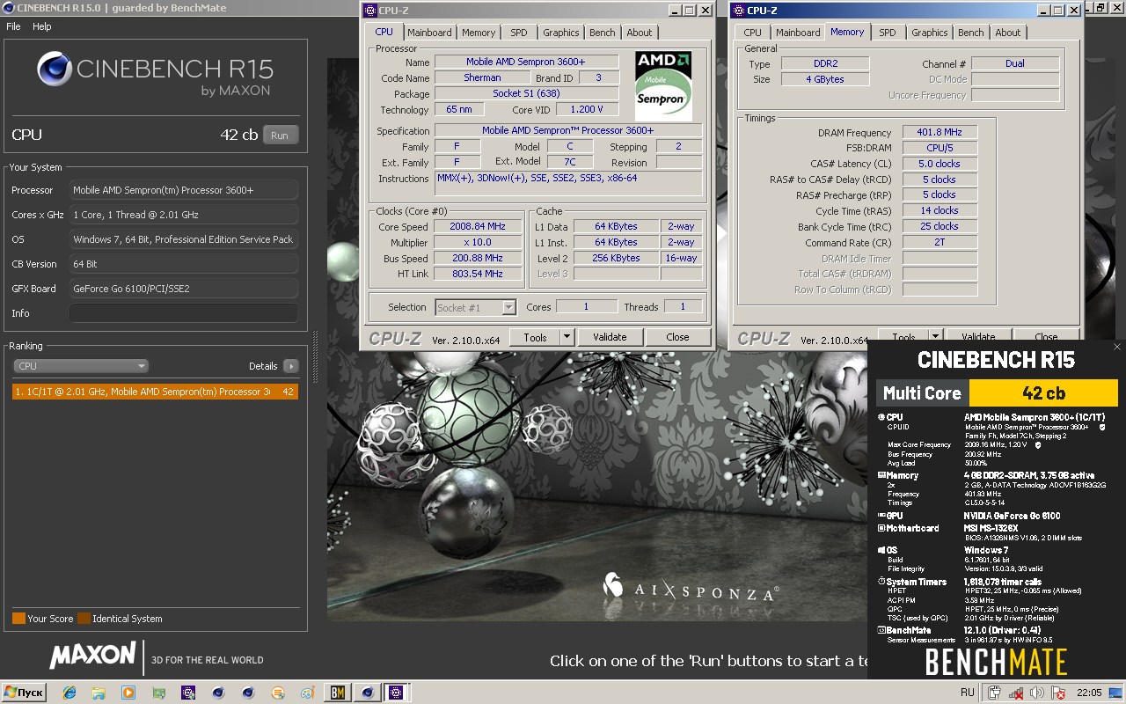
Task: Open the media player taskbar icon
Action: tap(128, 693)
